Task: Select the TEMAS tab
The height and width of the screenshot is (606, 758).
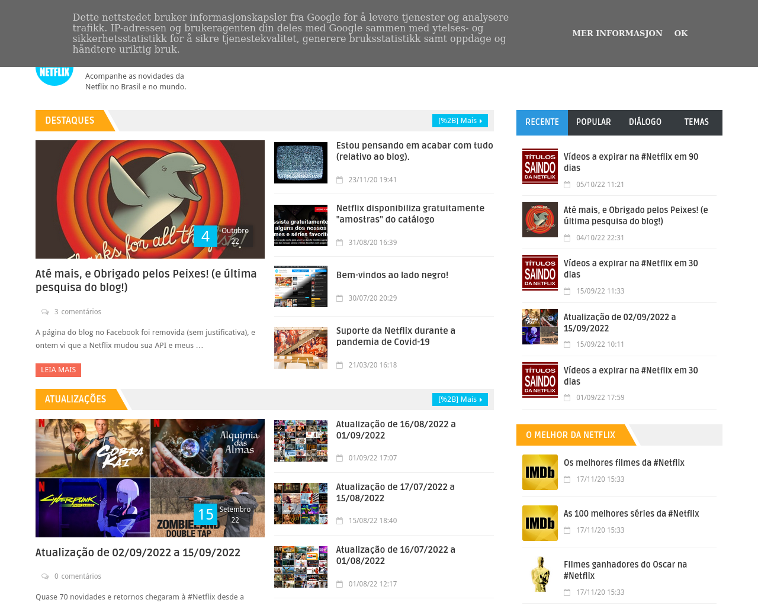Action: pyautogui.click(x=696, y=123)
